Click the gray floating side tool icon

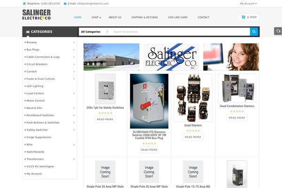coord(278,31)
